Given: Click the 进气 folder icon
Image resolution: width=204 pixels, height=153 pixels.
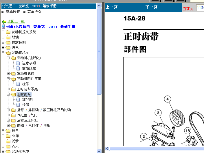Looking at the screenshot, I should 8,48.
